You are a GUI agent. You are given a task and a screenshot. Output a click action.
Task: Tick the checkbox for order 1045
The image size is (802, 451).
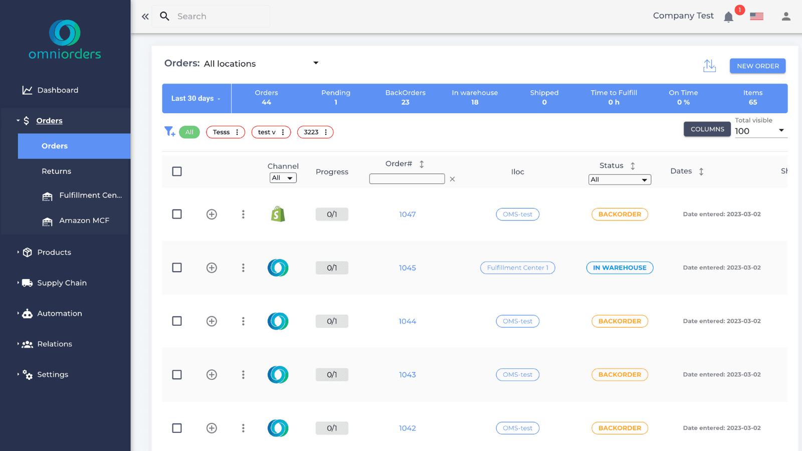pos(177,268)
